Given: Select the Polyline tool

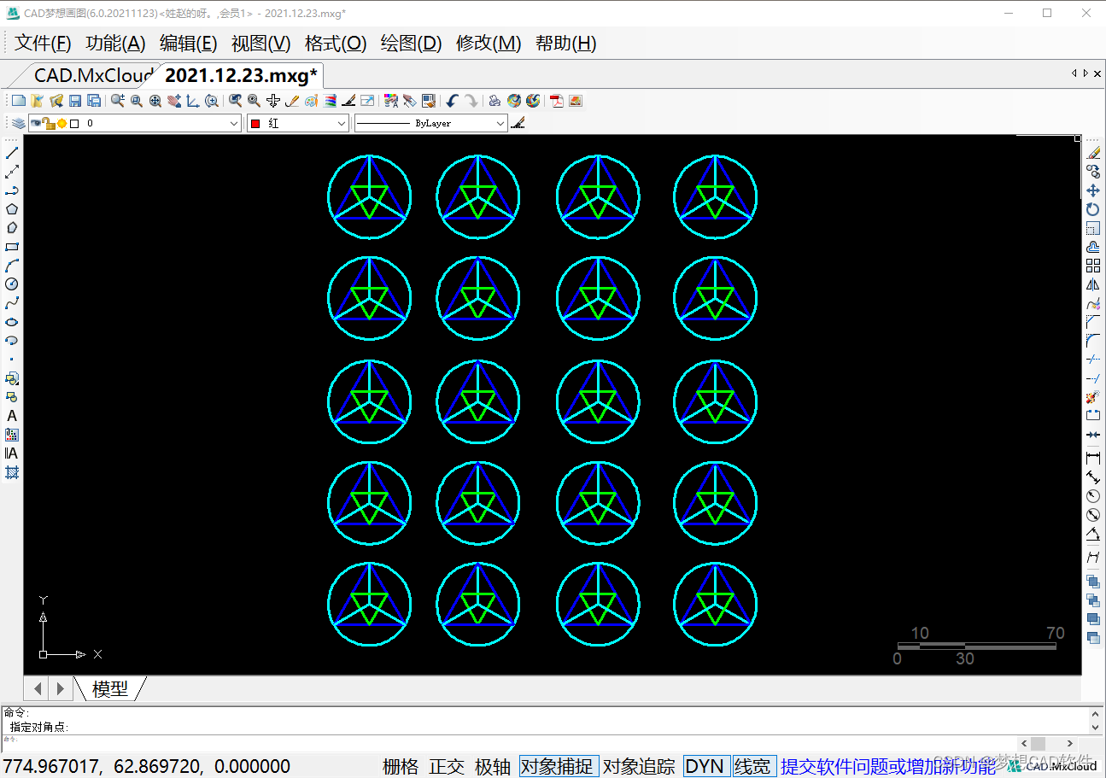Looking at the screenshot, I should pyautogui.click(x=12, y=190).
